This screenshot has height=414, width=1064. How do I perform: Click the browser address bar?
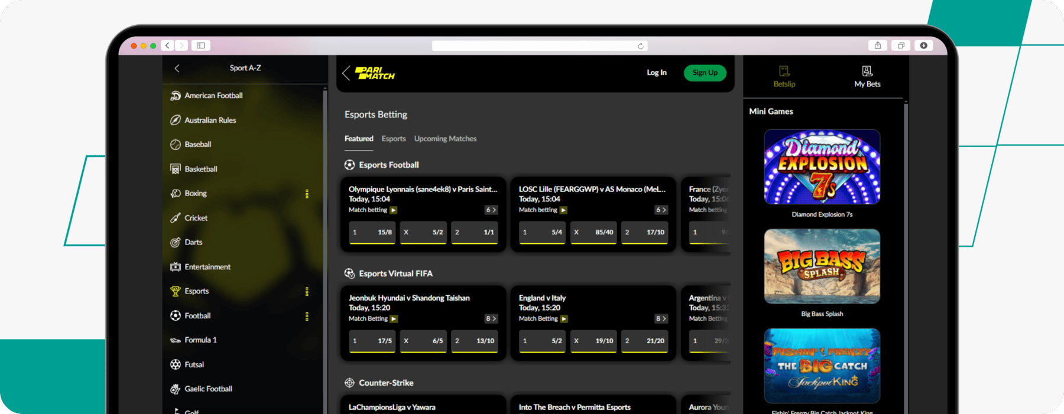(540, 46)
